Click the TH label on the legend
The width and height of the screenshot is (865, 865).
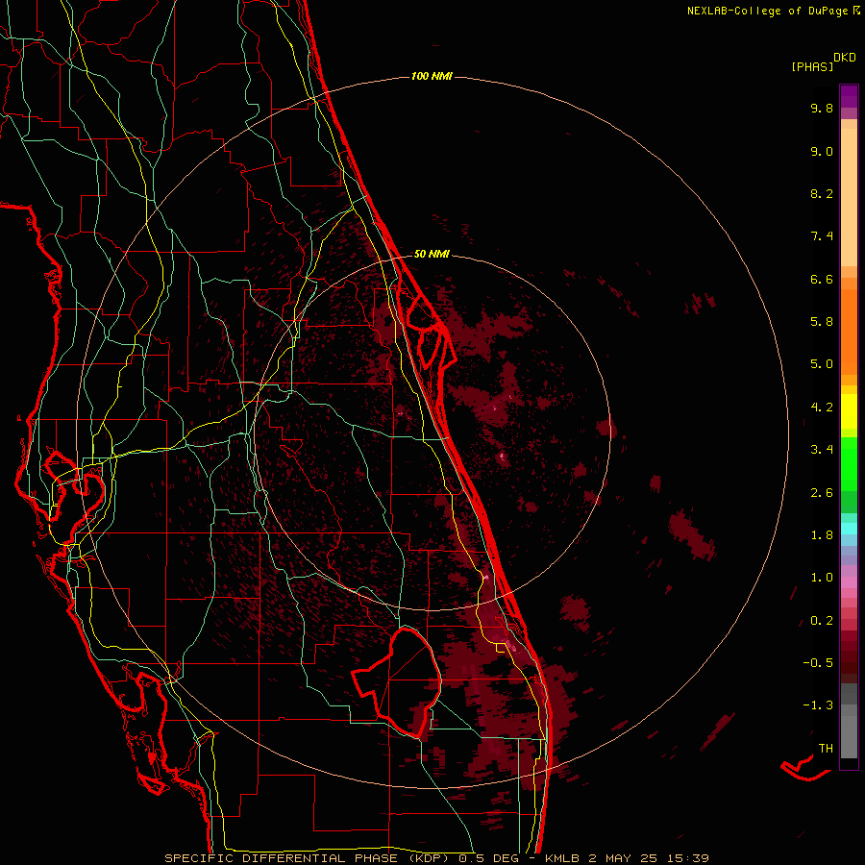pyautogui.click(x=826, y=749)
